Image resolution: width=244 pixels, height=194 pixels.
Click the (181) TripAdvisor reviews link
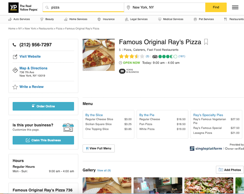[182, 56]
